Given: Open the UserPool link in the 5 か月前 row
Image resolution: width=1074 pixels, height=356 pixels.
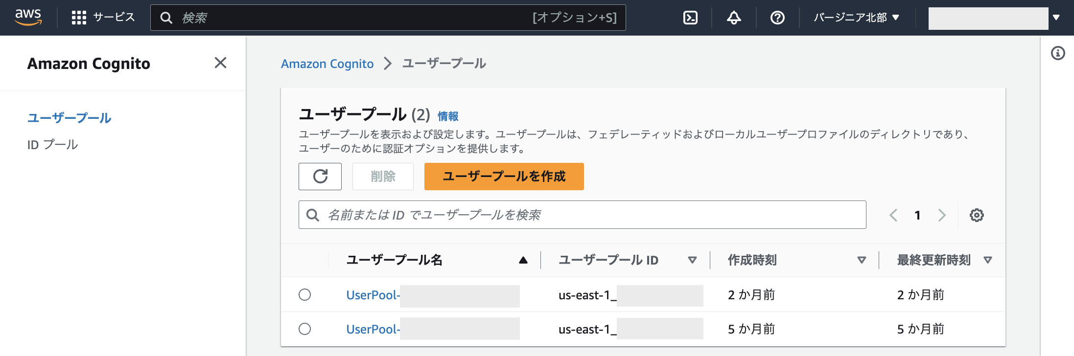Looking at the screenshot, I should 373,329.
